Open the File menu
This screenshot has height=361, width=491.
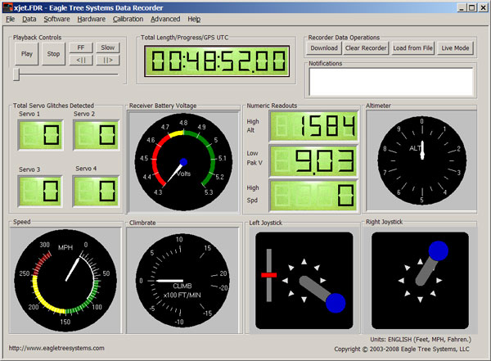(11, 18)
